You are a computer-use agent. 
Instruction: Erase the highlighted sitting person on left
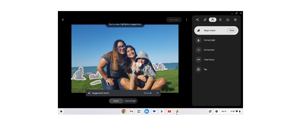tap(79, 74)
